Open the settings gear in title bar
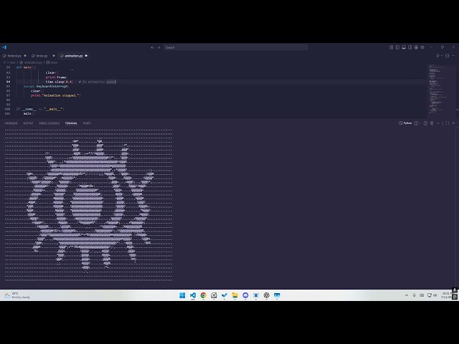 click(x=422, y=47)
